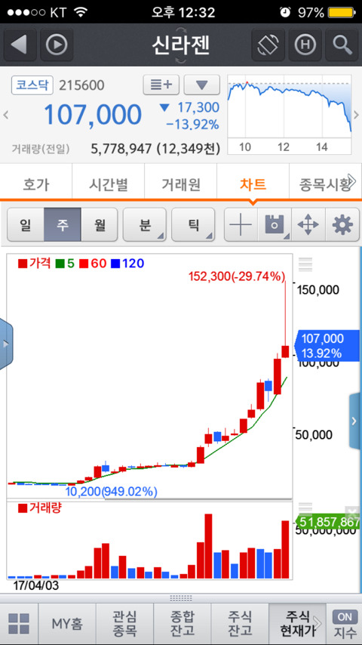Open 주식현재가 in bottom bar

pos(297,624)
